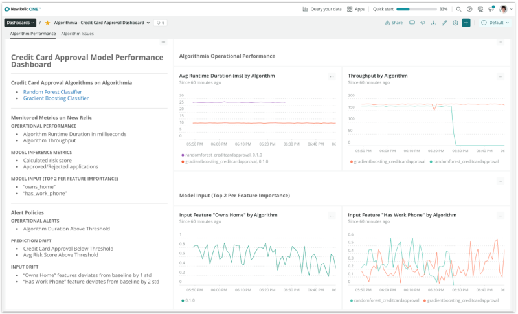
Task: Open the announcements megaphone icon
Action: click(x=491, y=9)
